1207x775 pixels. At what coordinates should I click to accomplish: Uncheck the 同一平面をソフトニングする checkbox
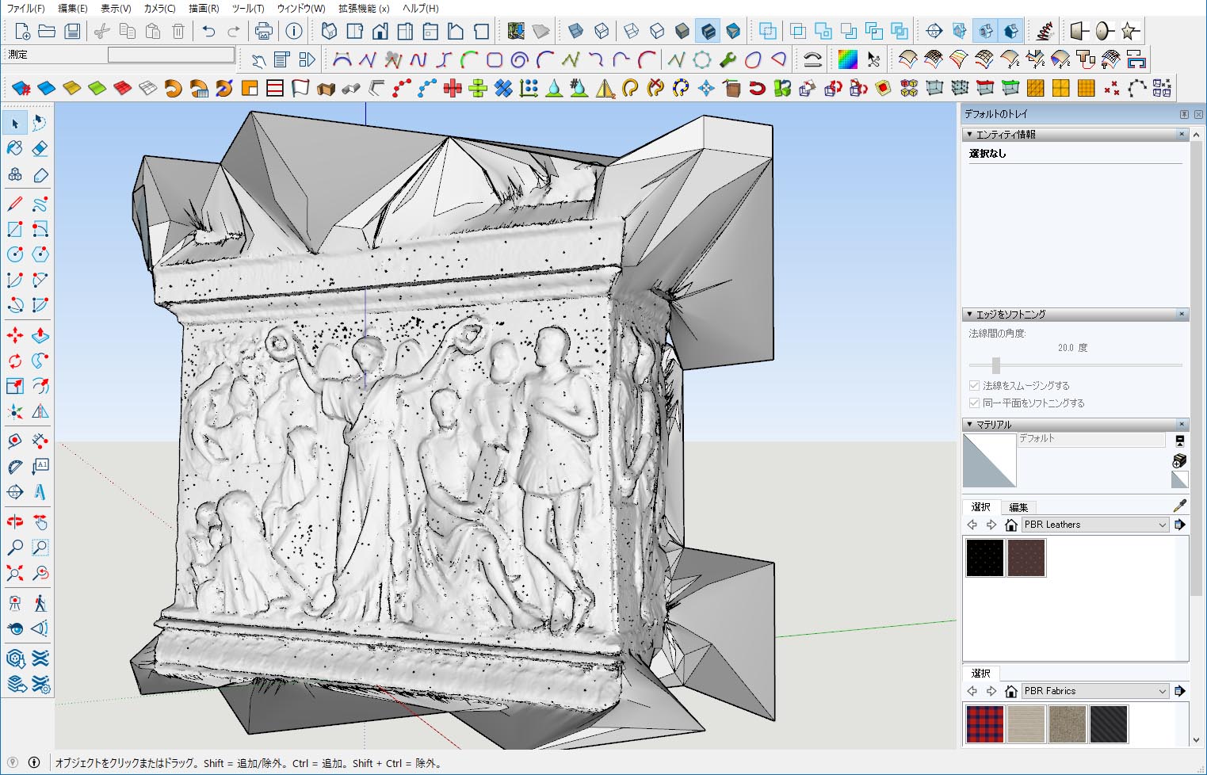pos(974,403)
